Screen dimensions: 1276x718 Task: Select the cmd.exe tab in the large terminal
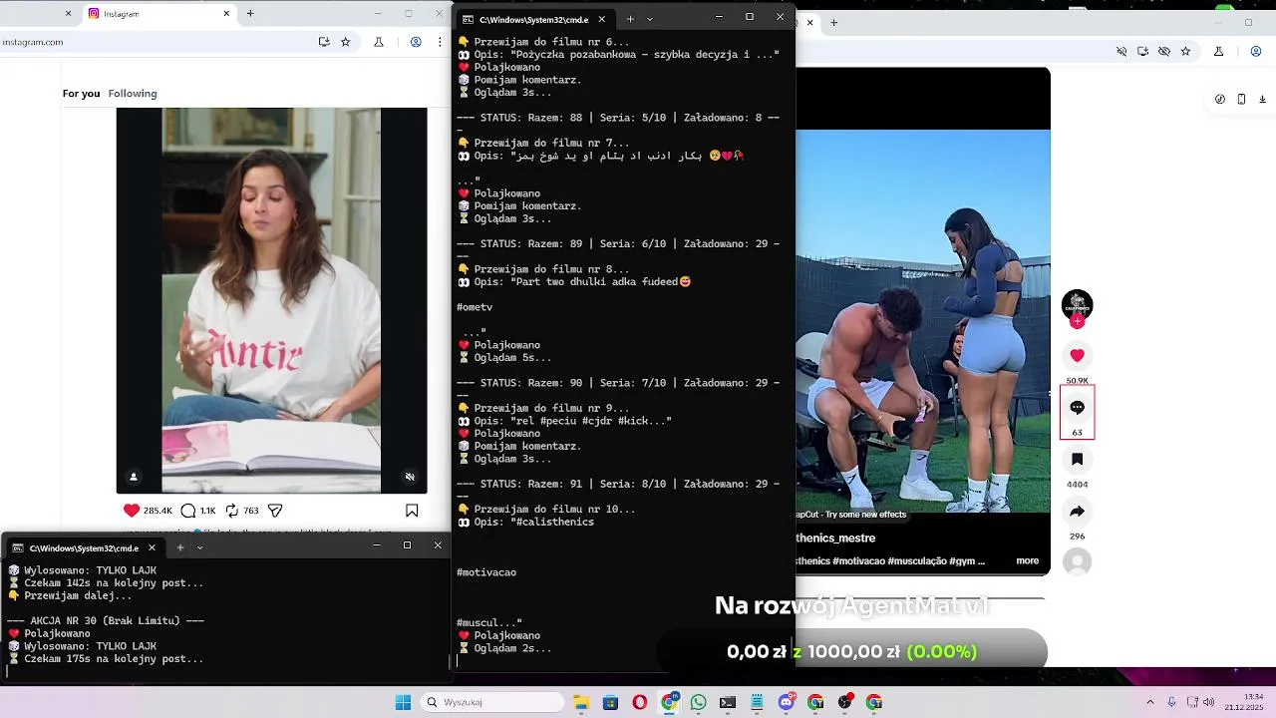(534, 19)
